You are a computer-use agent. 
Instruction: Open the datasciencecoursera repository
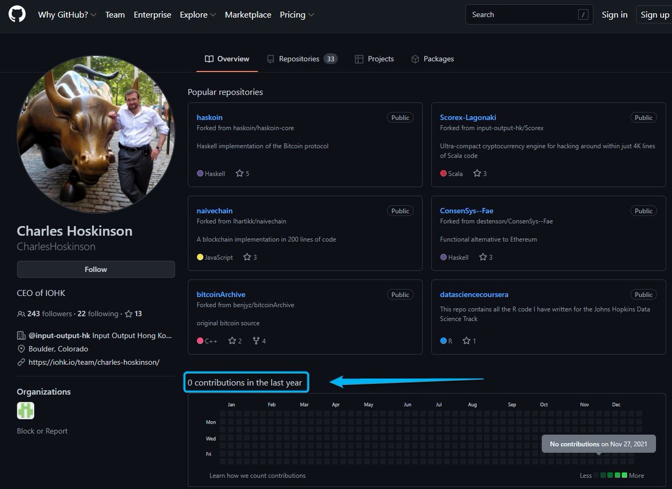click(474, 294)
